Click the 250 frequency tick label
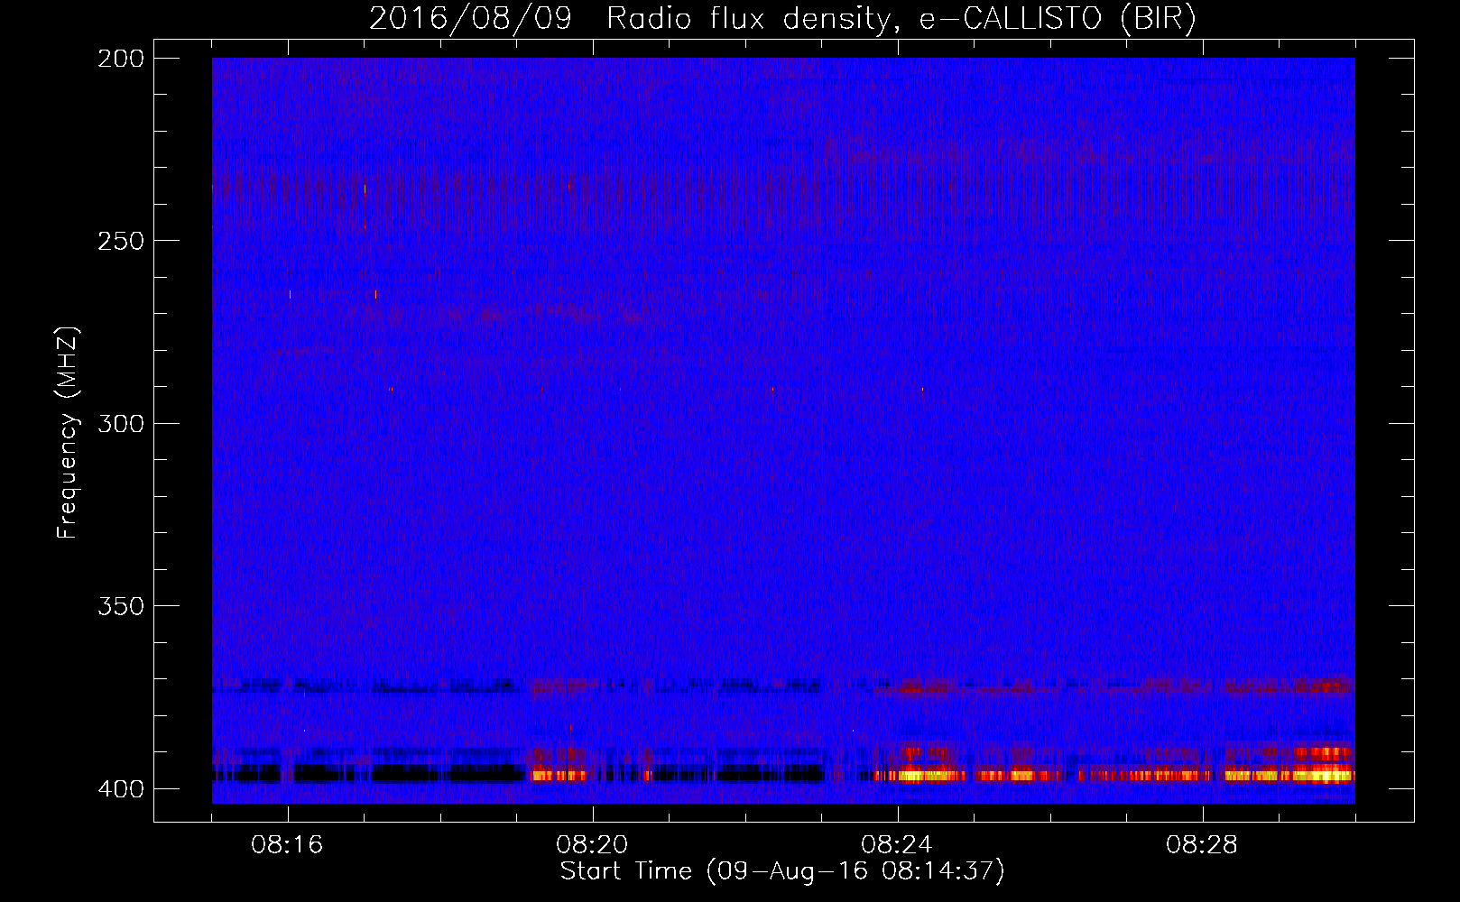1460x902 pixels. point(121,241)
